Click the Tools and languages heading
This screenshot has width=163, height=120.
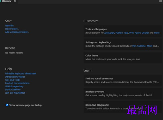(x=96, y=29)
